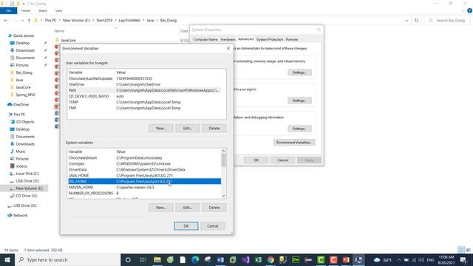Select JAVA_HOME system variable row
The height and width of the screenshot is (266, 473).
[x=144, y=176]
